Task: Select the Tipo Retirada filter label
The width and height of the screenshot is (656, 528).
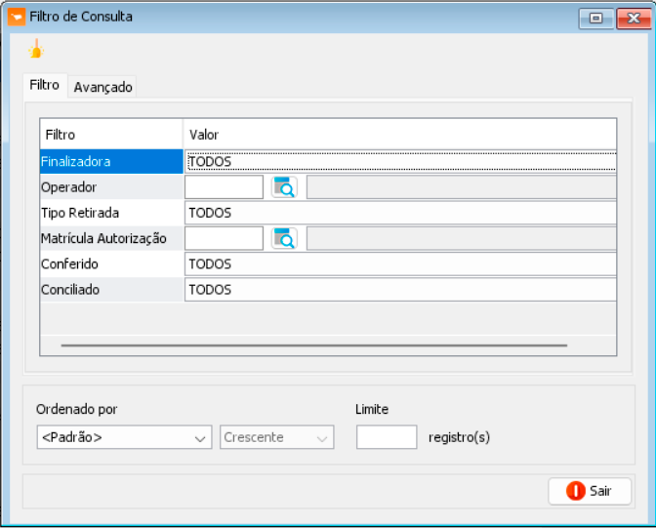Action: pos(80,213)
